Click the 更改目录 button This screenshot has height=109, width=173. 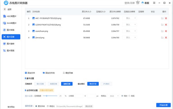pos(89,106)
